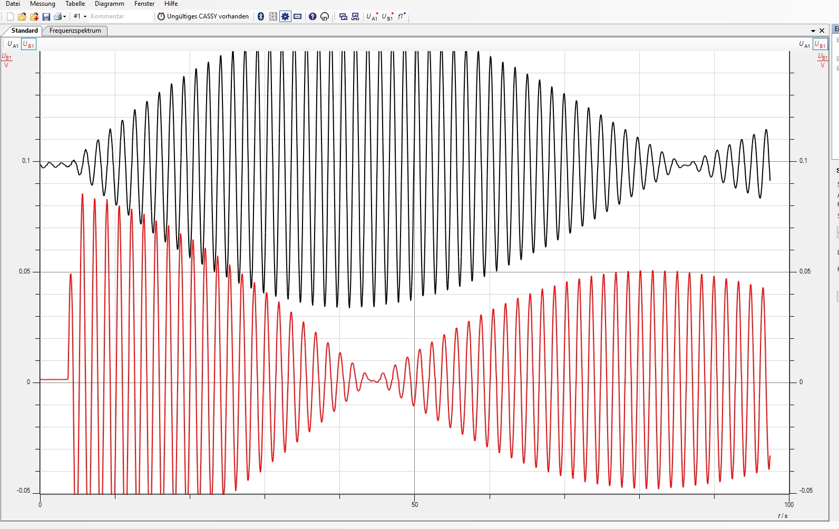This screenshot has width=839, height=529.
Task: Select UA1 axis button at right
Action: point(804,44)
